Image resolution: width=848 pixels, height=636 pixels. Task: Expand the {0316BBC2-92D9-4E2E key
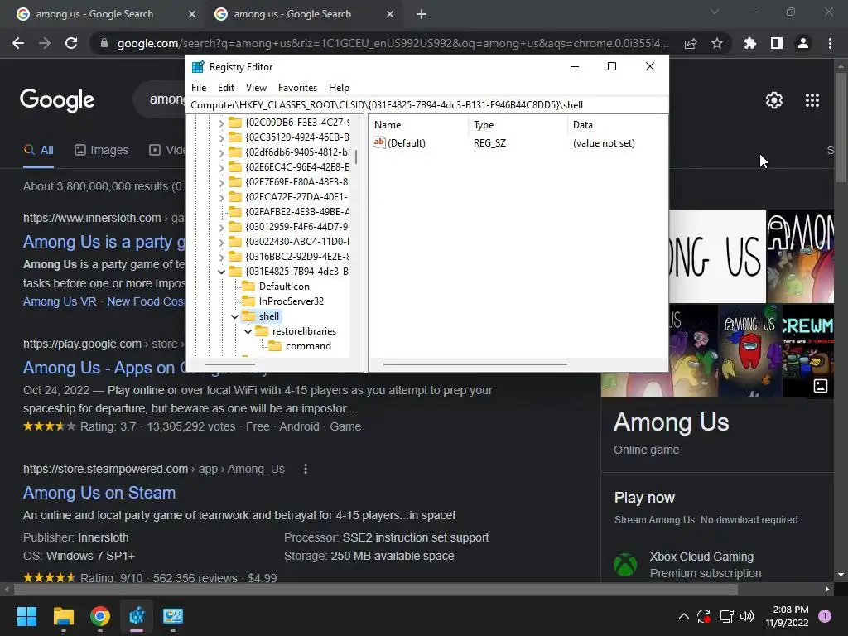click(221, 257)
